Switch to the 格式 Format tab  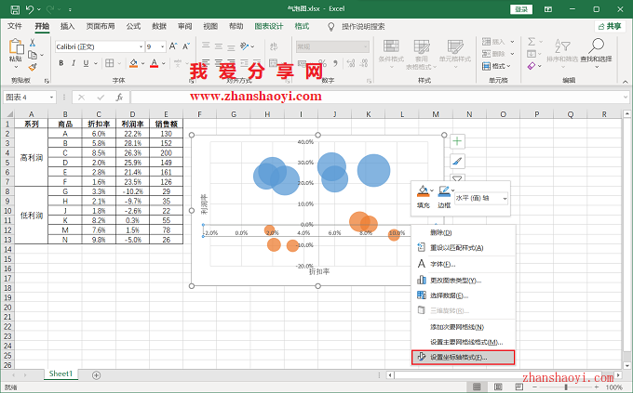302,26
